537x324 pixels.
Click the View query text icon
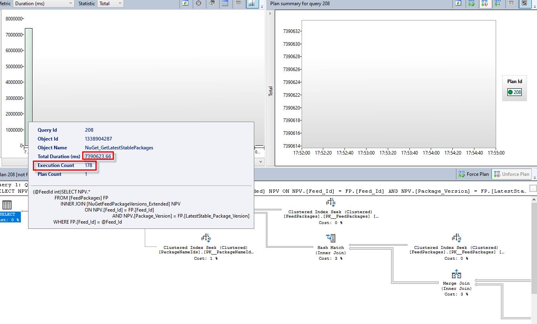coord(212,3)
